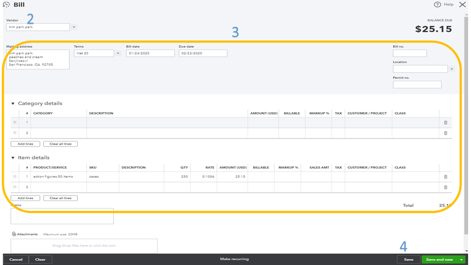The width and height of the screenshot is (471, 265).
Task: Click the Save button
Action: click(x=408, y=260)
